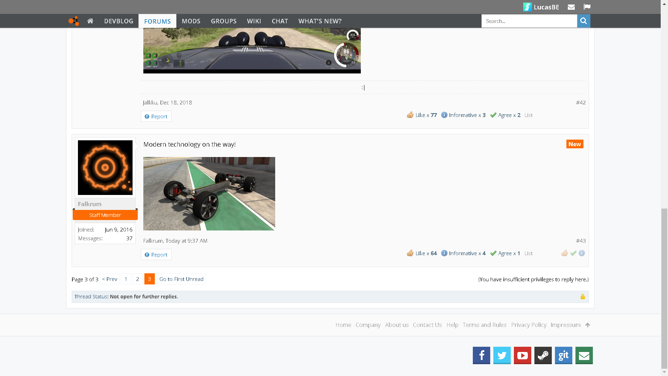
Task: Open Steam social icon
Action: (x=543, y=355)
